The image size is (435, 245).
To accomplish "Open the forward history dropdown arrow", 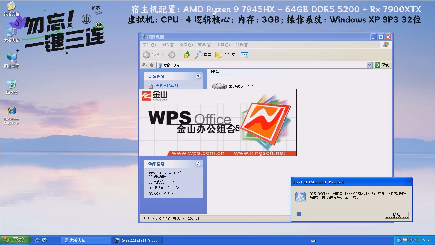I will 179,55.
